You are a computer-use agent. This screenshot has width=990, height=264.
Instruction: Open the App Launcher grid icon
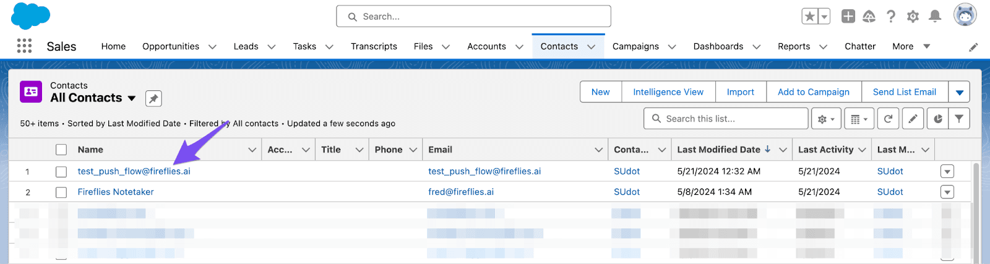(x=24, y=46)
